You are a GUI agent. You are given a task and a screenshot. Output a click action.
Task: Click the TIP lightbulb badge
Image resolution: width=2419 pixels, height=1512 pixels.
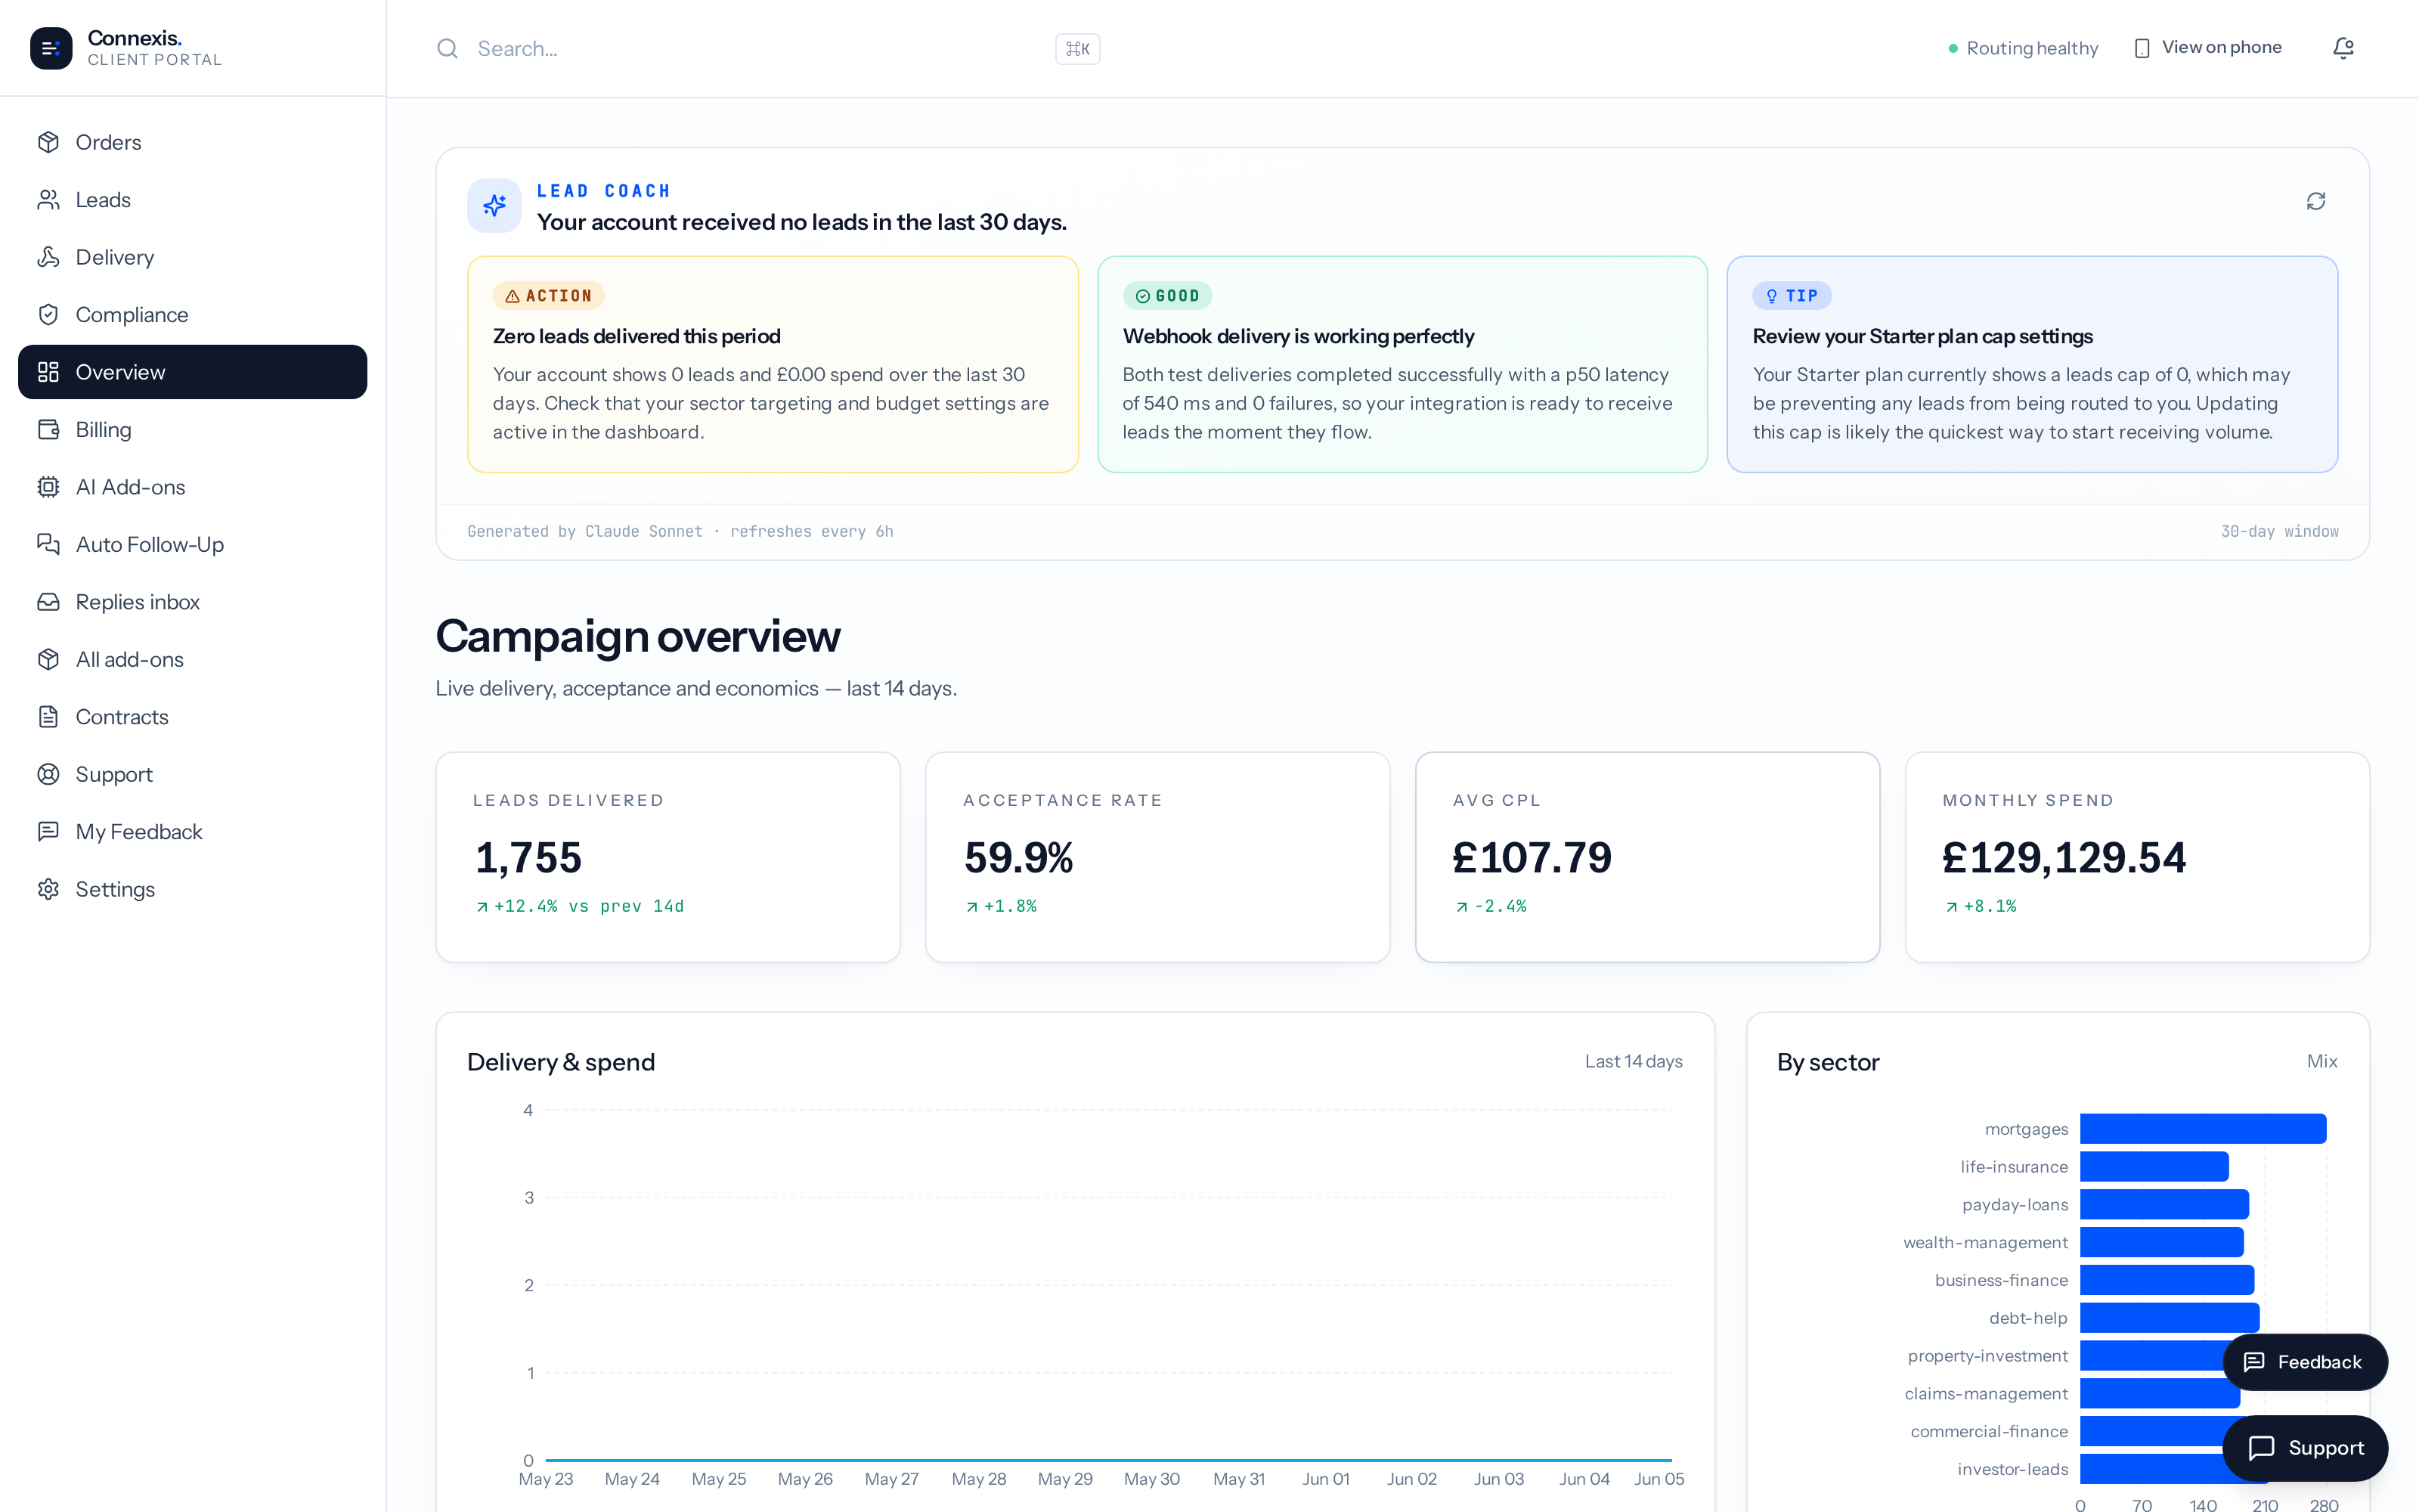pos(1792,296)
